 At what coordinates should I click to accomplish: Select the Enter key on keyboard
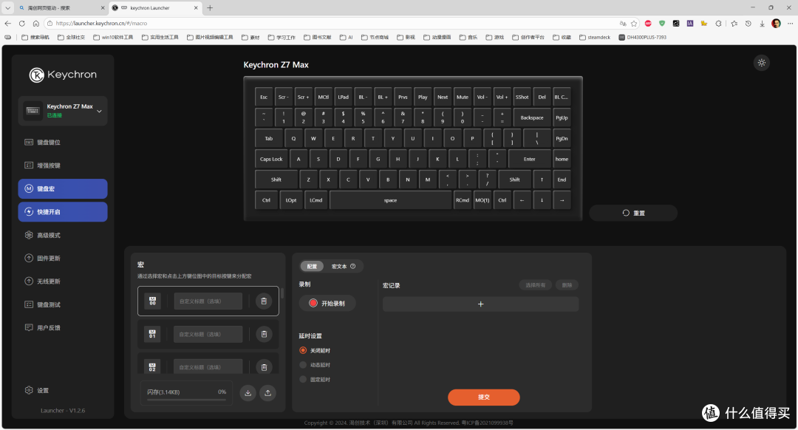click(529, 159)
